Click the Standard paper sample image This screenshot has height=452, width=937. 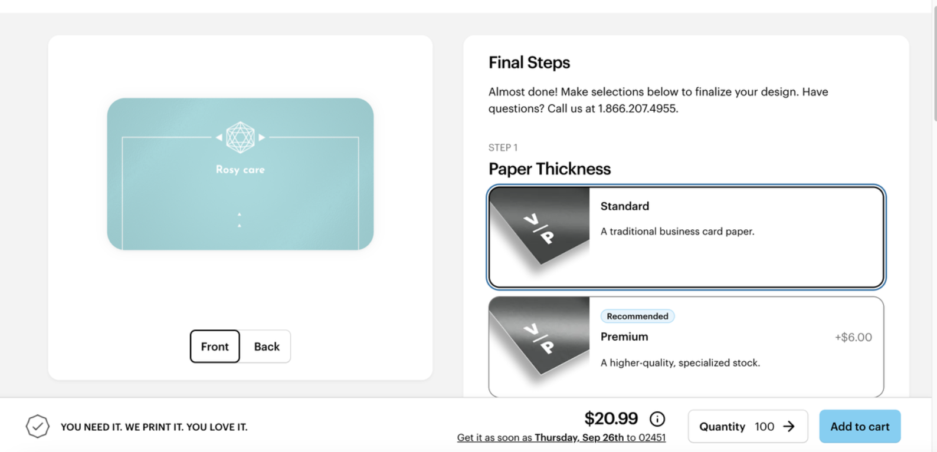pos(539,237)
